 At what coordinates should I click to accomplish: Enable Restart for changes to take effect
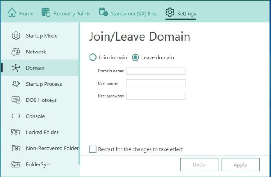click(x=93, y=149)
